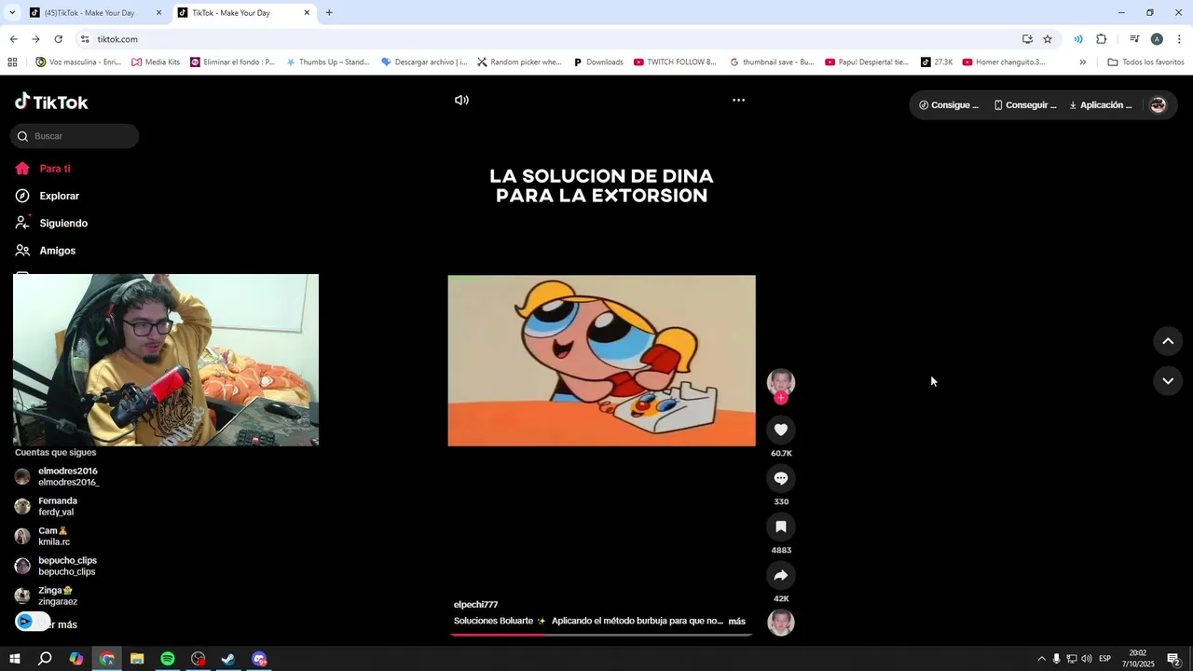Reload the TikTok page
This screenshot has height=671, width=1193.
(58, 39)
